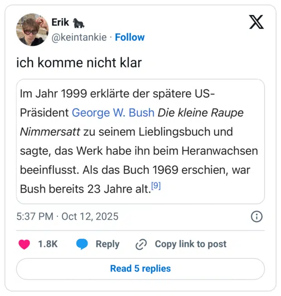Open the embedded Wikipedia screenshot image

tap(140, 142)
